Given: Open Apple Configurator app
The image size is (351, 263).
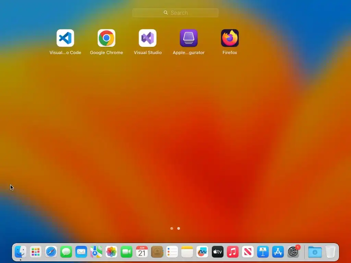Looking at the screenshot, I should tap(189, 38).
